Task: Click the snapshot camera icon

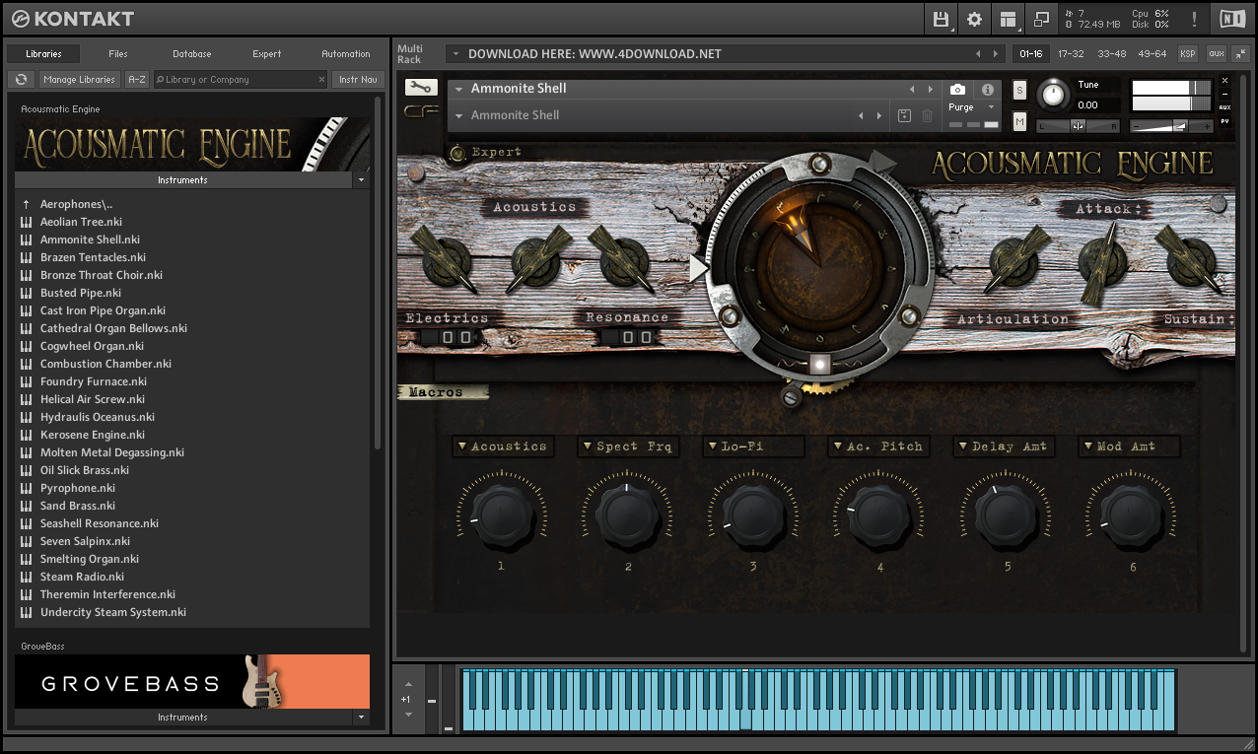Action: point(956,89)
